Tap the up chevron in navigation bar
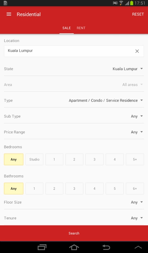 coord(138,247)
